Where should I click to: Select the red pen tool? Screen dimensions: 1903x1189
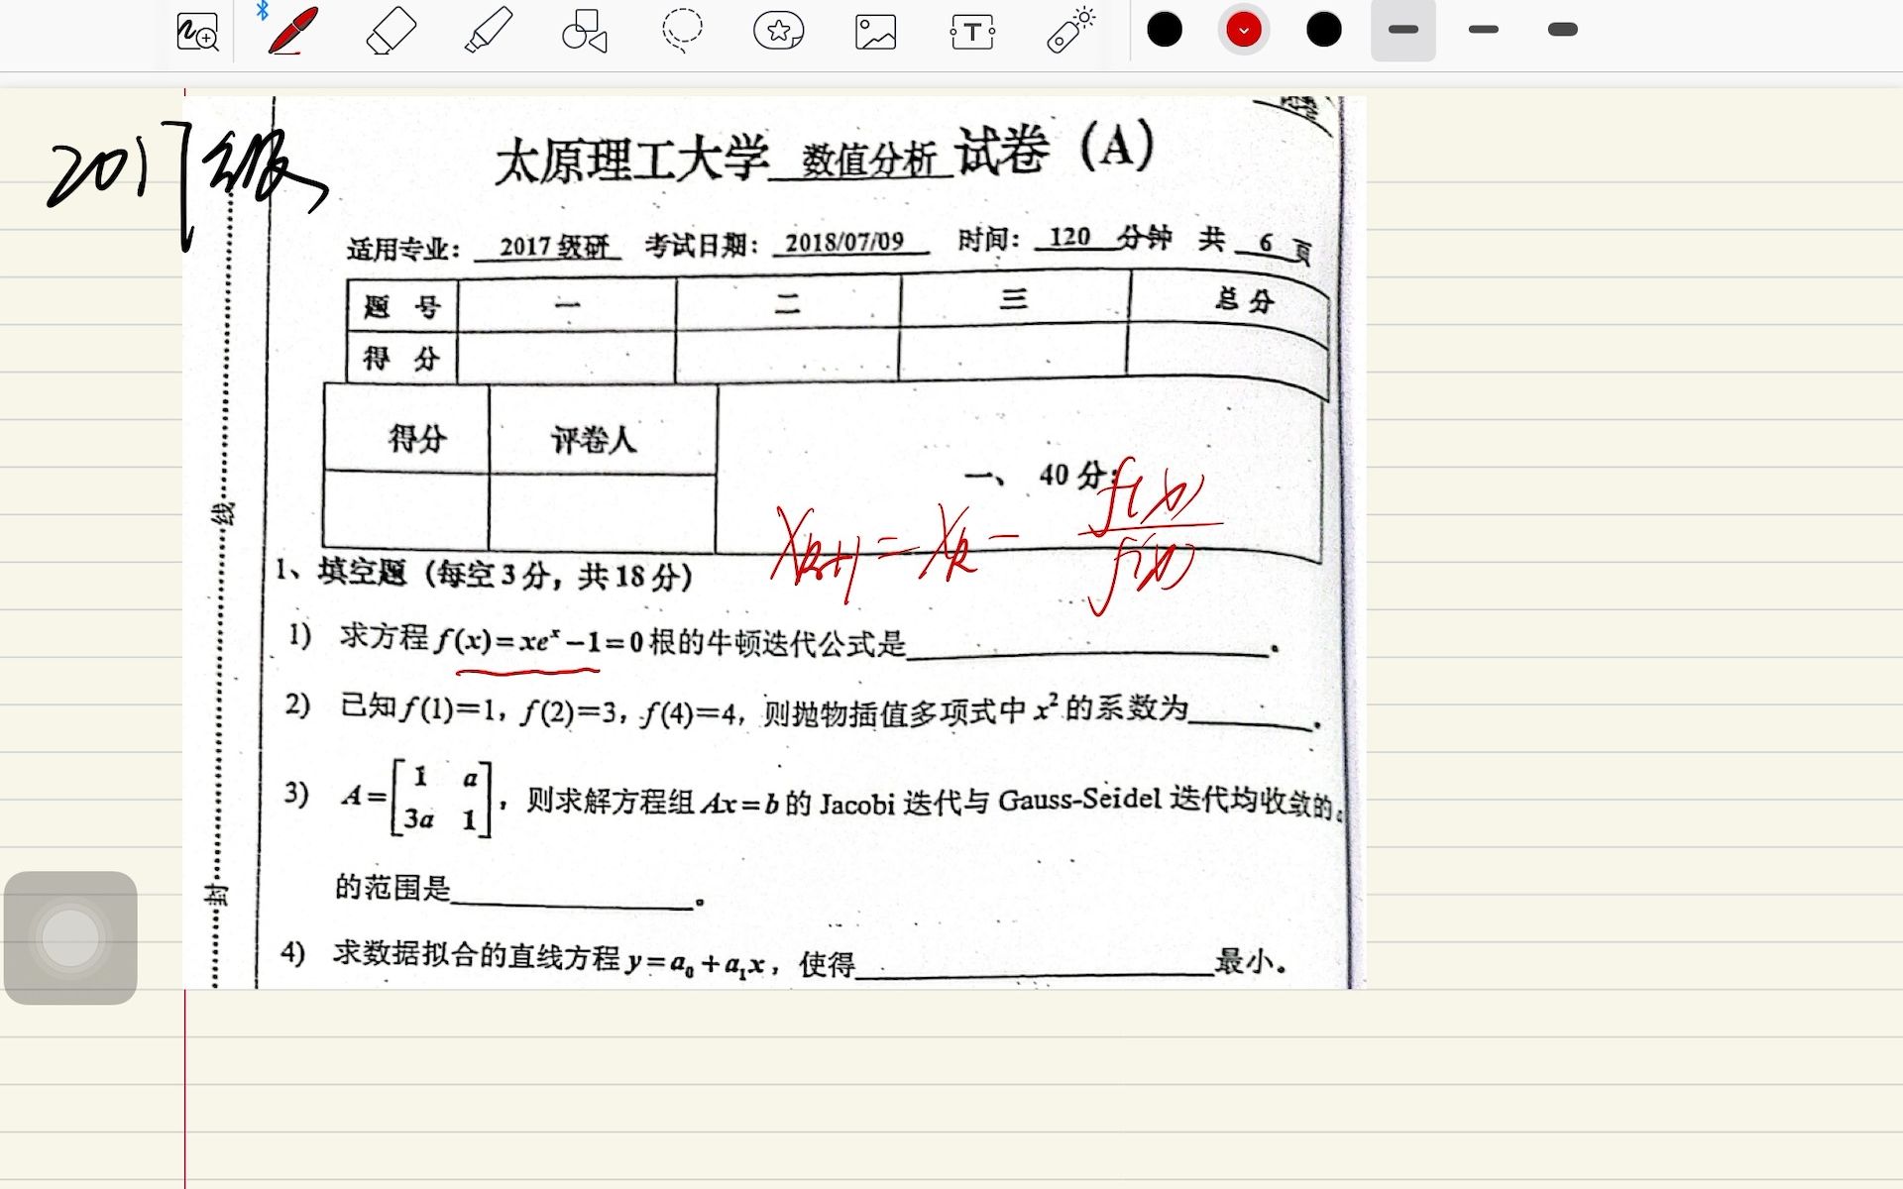coord(292,31)
